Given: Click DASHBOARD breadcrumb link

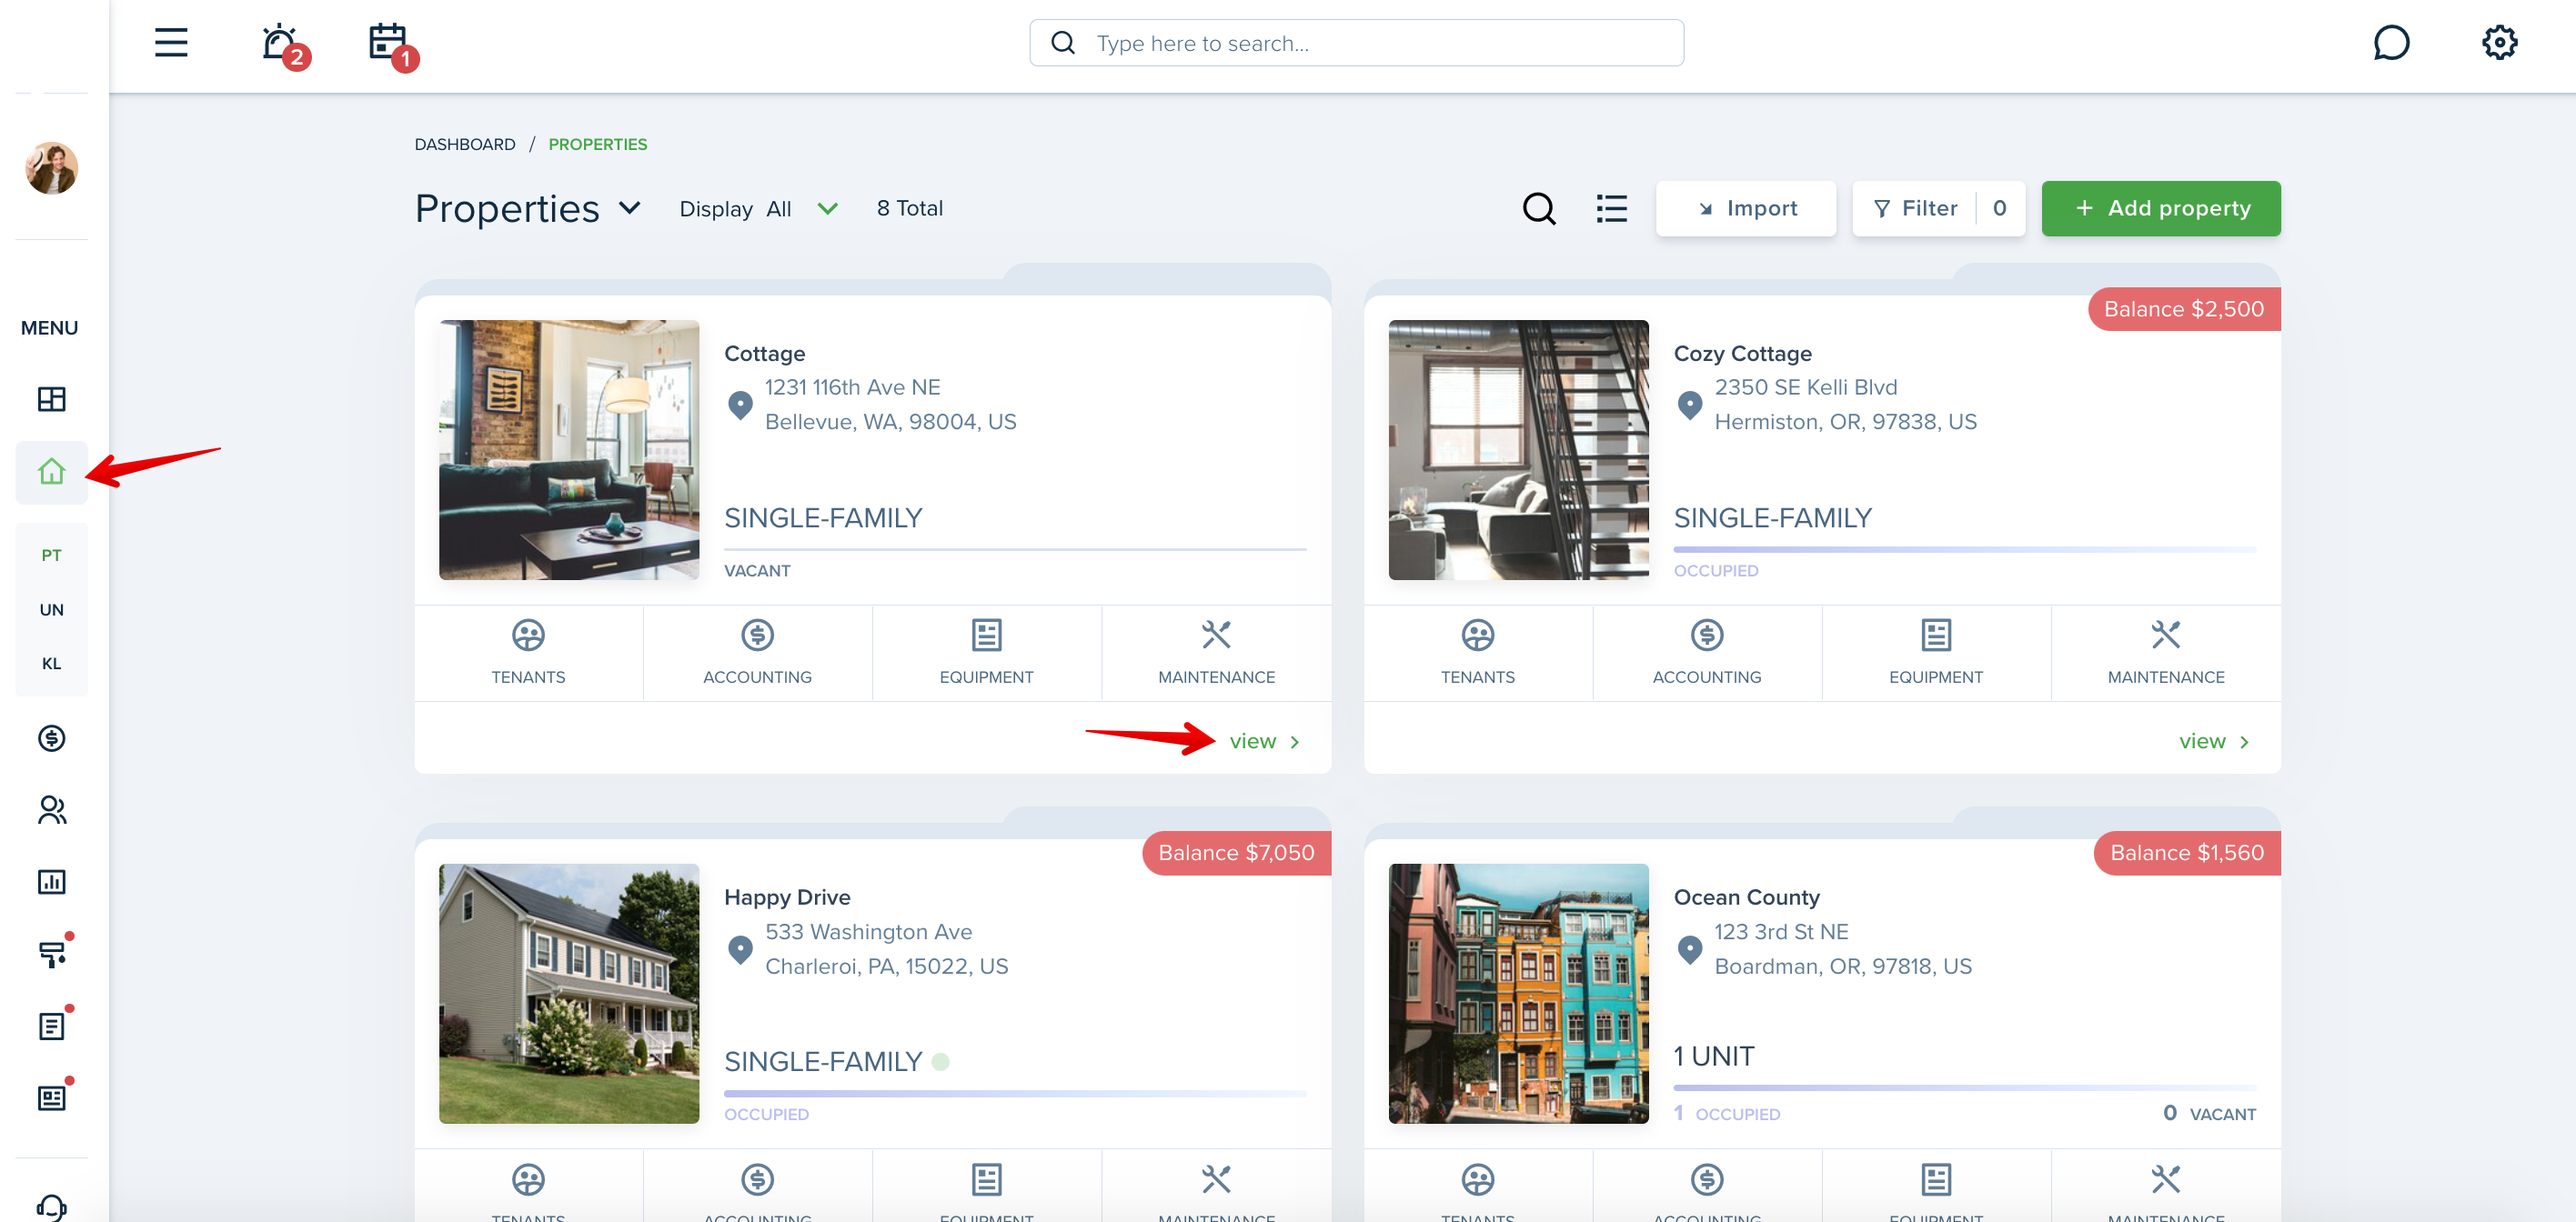Looking at the screenshot, I should (465, 144).
